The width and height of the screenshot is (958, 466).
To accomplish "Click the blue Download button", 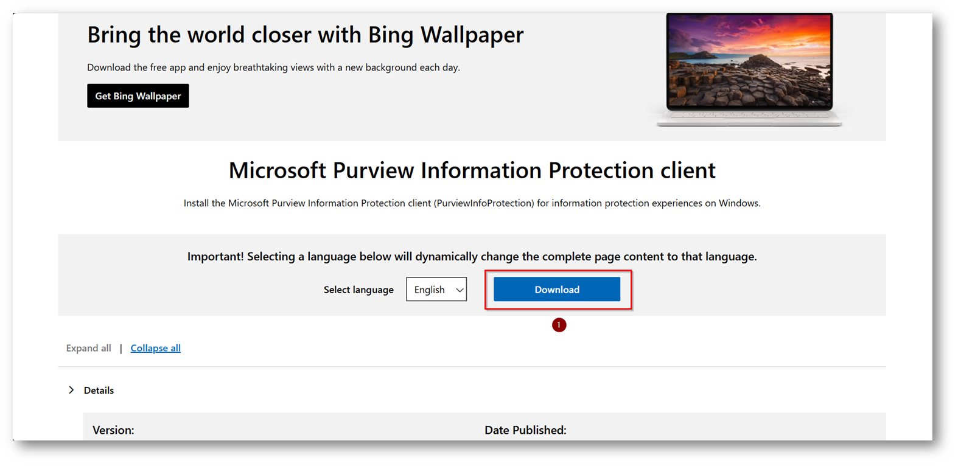I will tap(557, 290).
